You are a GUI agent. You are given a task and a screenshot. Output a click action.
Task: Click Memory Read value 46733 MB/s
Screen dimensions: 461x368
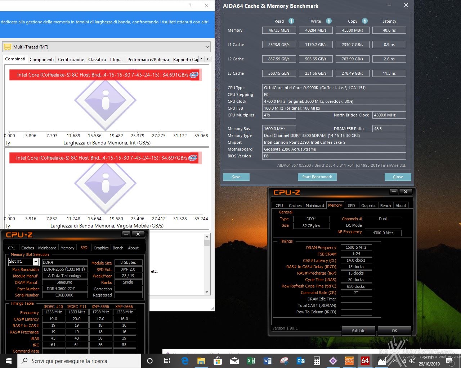279,30
